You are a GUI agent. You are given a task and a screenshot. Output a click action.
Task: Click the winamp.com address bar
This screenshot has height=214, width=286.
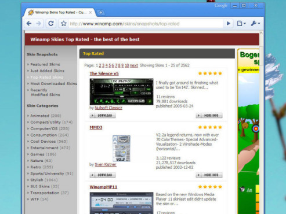pyautogui.click(x=146, y=24)
